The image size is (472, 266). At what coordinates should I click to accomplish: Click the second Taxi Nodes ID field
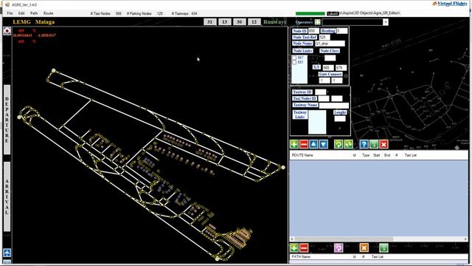coord(337,98)
